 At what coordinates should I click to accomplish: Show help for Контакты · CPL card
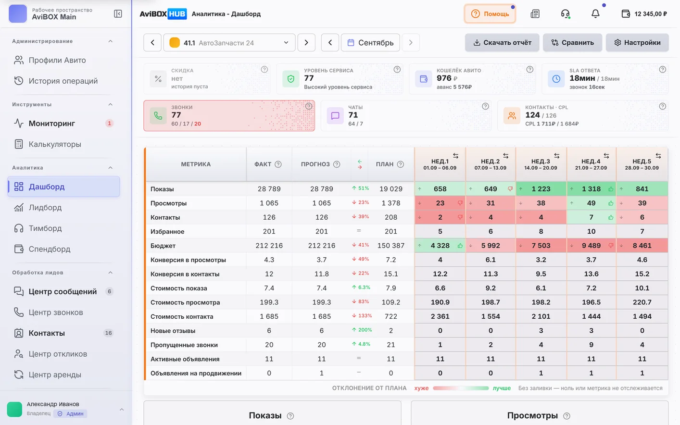(662, 106)
